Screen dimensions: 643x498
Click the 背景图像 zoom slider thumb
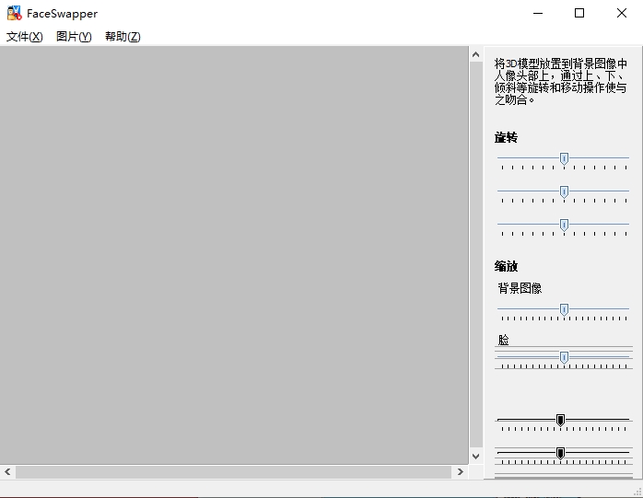click(564, 309)
